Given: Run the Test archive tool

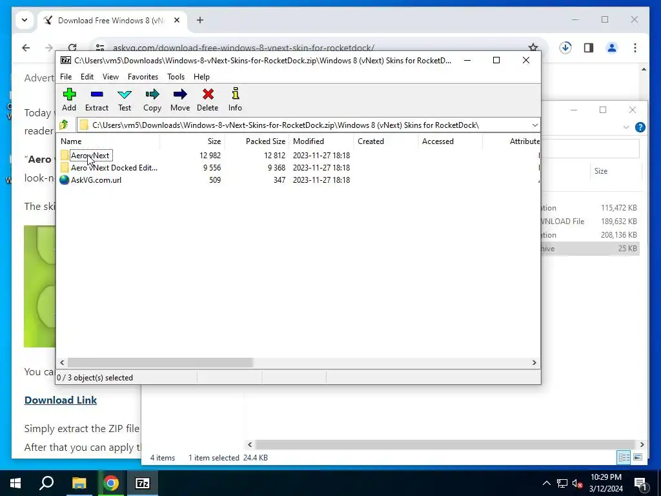Looking at the screenshot, I should pyautogui.click(x=125, y=99).
